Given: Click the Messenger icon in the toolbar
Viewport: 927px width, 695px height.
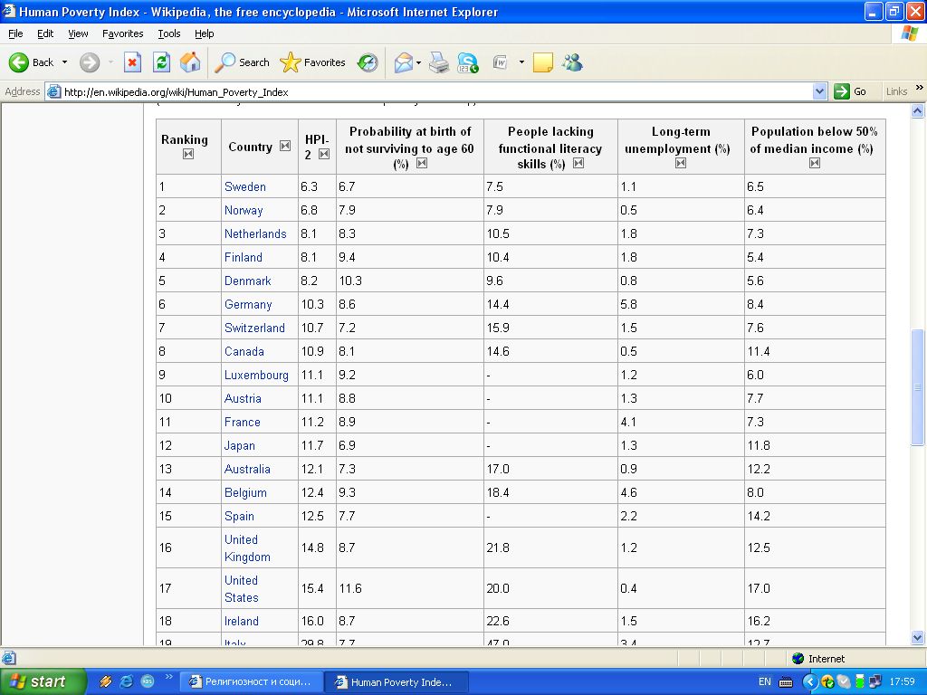Looking at the screenshot, I should (x=572, y=62).
